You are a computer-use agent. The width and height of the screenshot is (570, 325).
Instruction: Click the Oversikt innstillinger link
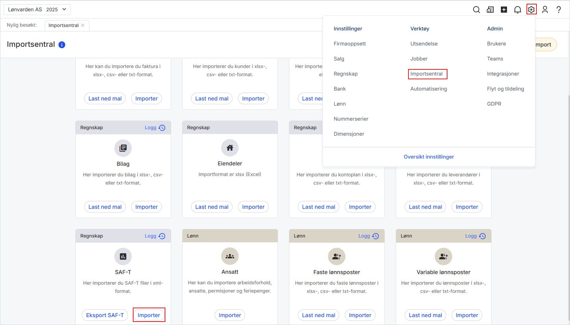pyautogui.click(x=429, y=157)
